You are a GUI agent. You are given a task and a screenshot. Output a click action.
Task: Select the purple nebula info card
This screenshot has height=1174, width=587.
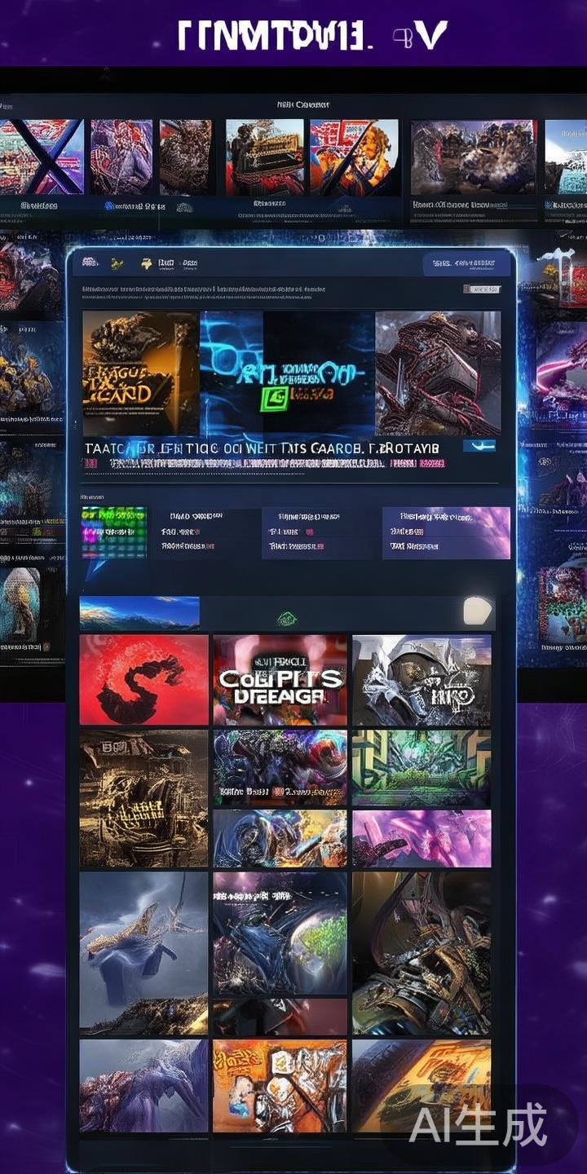[x=446, y=532]
